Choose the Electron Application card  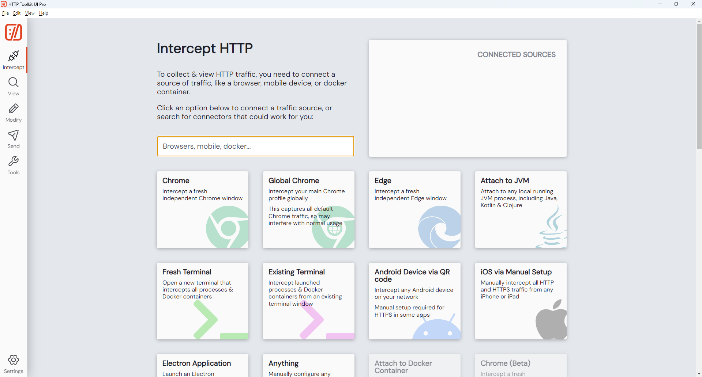click(x=203, y=365)
